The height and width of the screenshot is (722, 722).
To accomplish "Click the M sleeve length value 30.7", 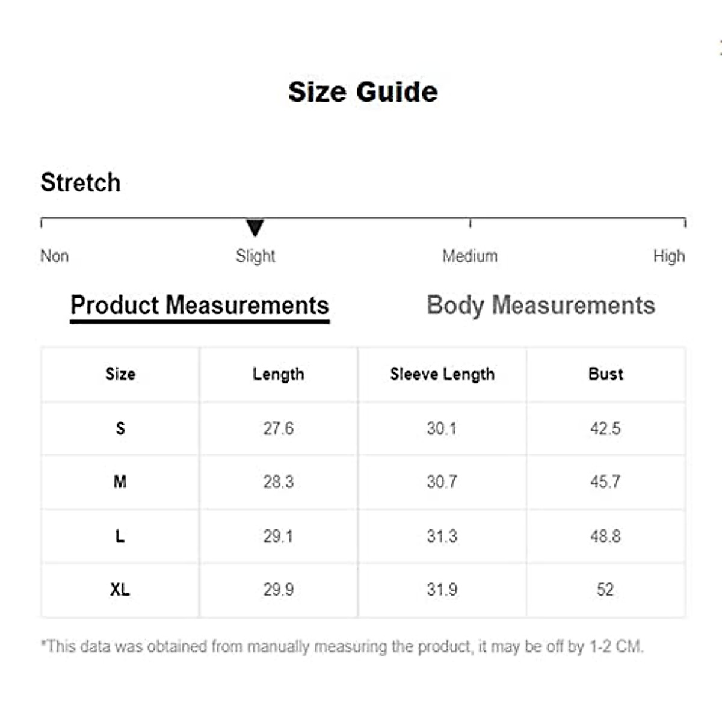I will (x=442, y=482).
